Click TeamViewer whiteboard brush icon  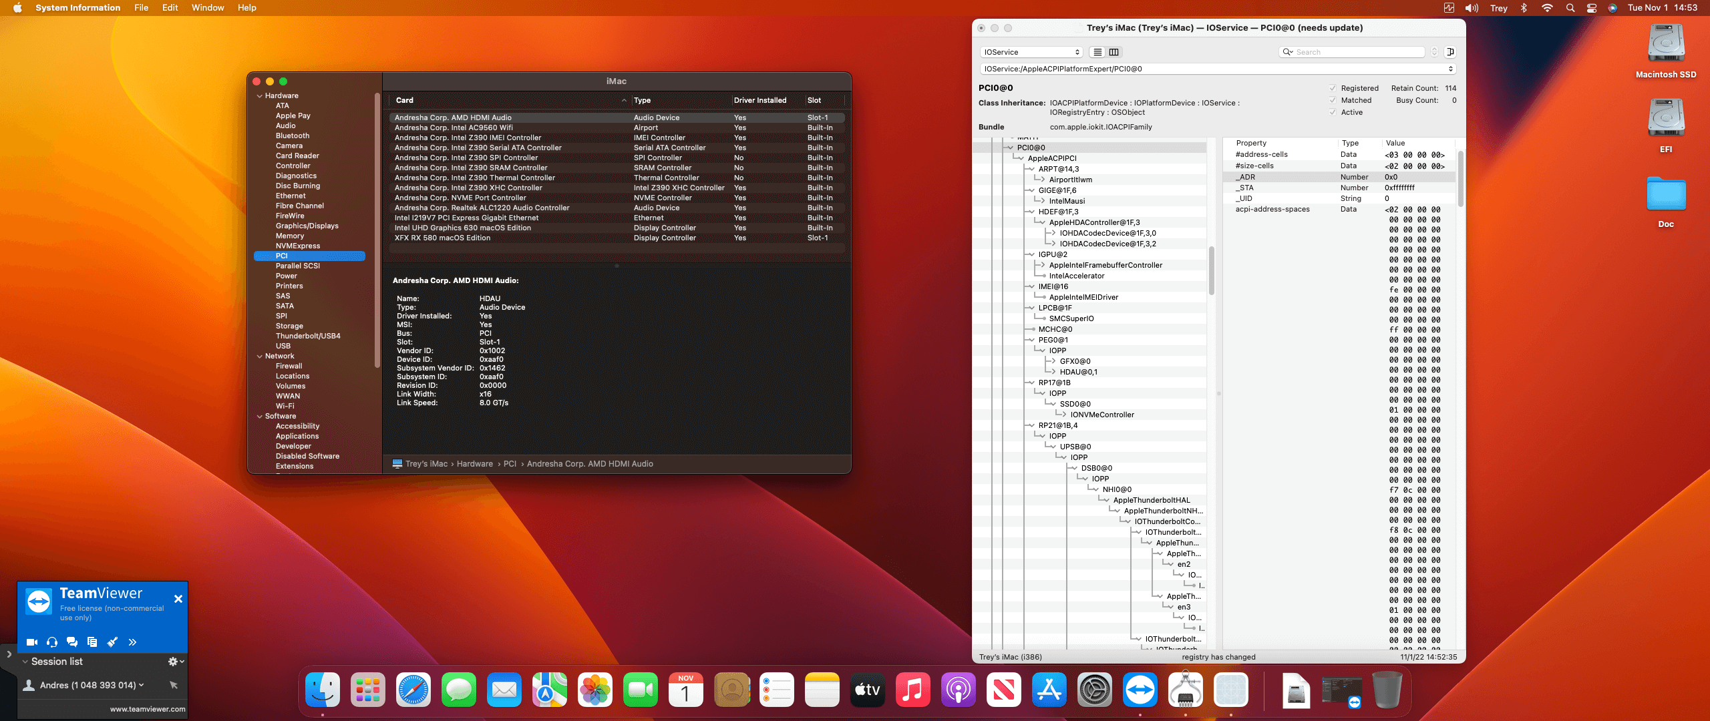112,642
